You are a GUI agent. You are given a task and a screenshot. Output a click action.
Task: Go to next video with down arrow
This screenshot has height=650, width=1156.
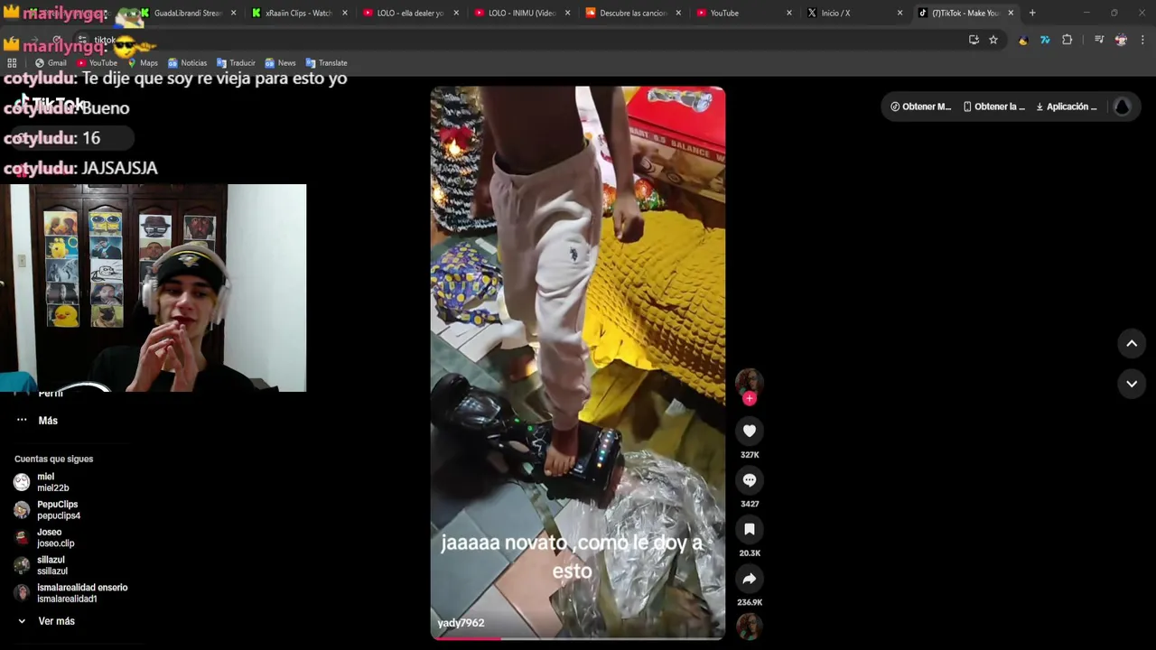coord(1131,384)
